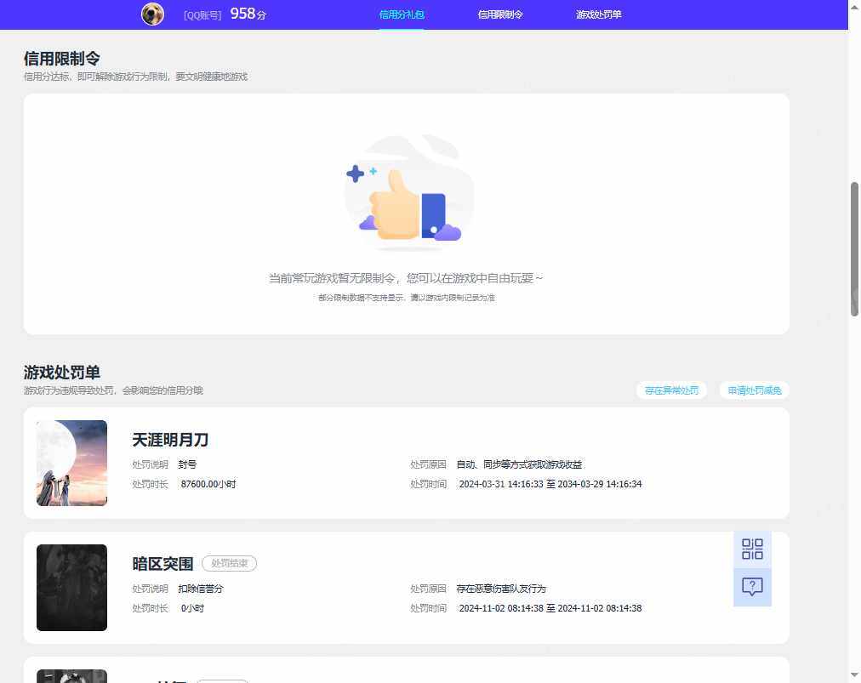Open the QR code floating icon

tap(752, 549)
